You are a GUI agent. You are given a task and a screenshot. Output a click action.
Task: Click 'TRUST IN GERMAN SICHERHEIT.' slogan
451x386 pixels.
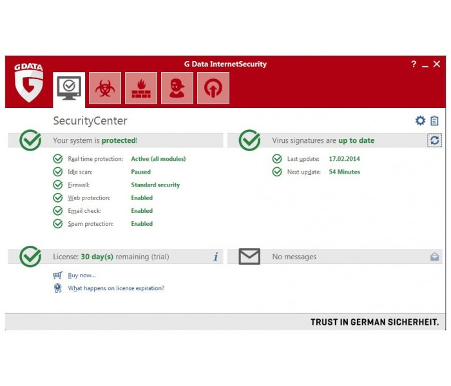click(375, 322)
